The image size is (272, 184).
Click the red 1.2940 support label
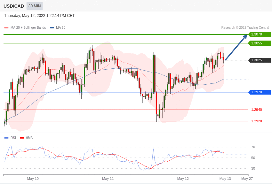pyautogui.click(x=257, y=110)
